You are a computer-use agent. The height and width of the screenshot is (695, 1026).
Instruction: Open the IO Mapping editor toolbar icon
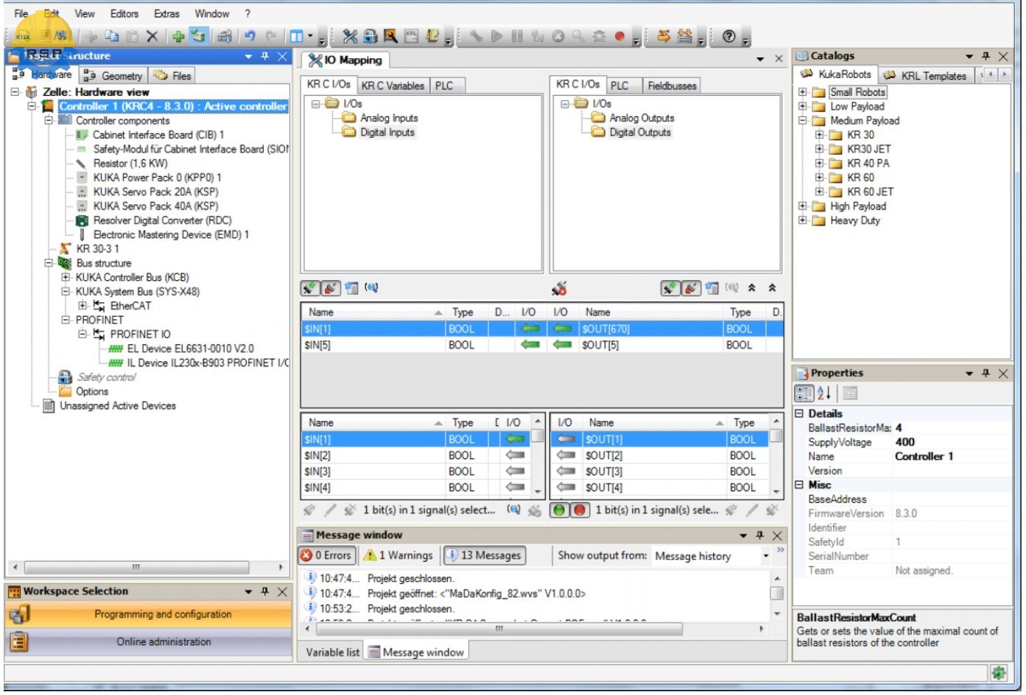(350, 36)
